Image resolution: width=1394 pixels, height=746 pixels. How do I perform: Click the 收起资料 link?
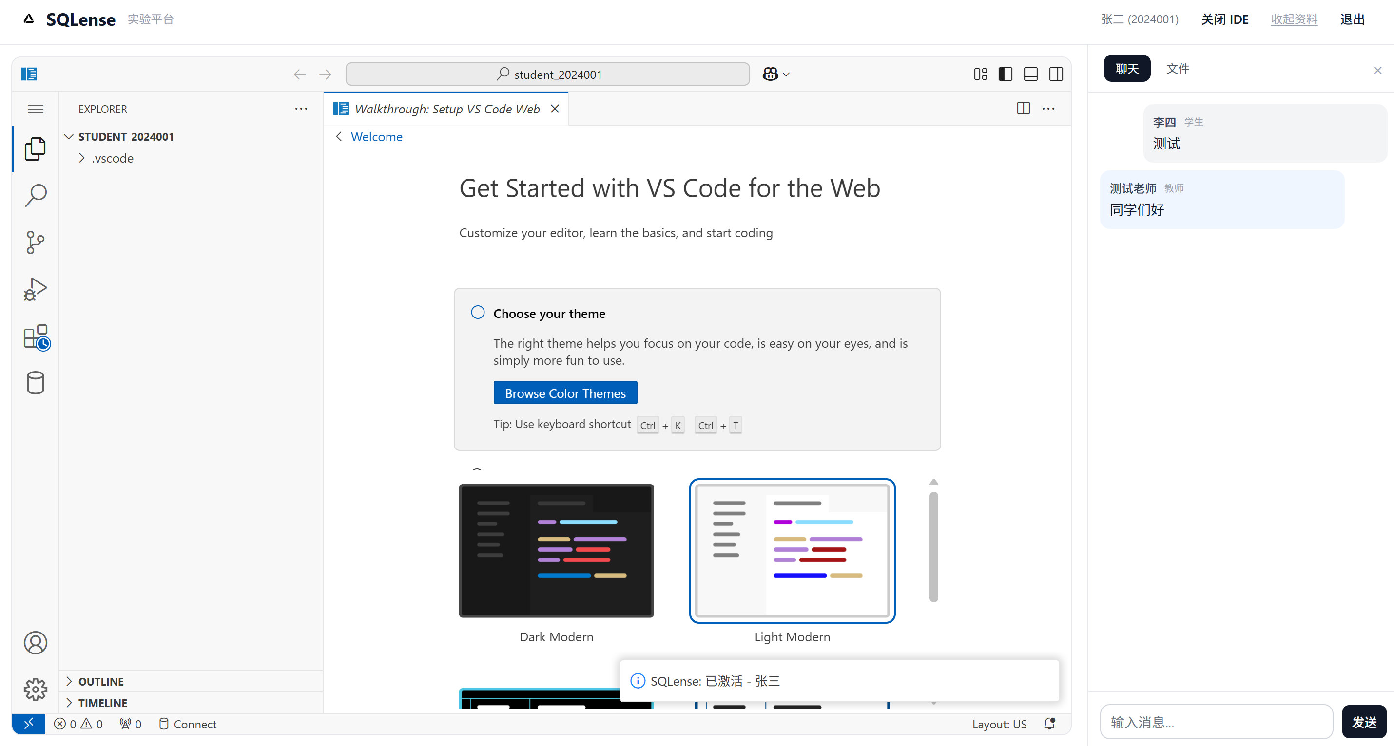[x=1295, y=19]
